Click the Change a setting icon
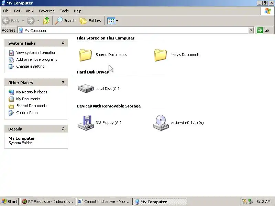 click(x=11, y=67)
